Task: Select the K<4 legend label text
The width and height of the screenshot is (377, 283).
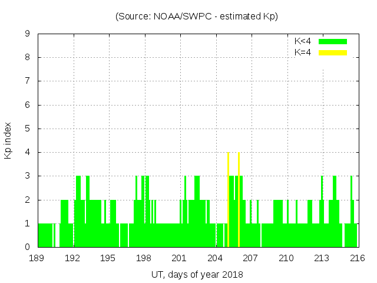Action: click(x=303, y=41)
